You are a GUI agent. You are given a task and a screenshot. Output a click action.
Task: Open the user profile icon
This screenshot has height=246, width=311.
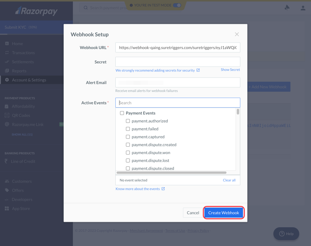pyautogui.click(x=303, y=8)
